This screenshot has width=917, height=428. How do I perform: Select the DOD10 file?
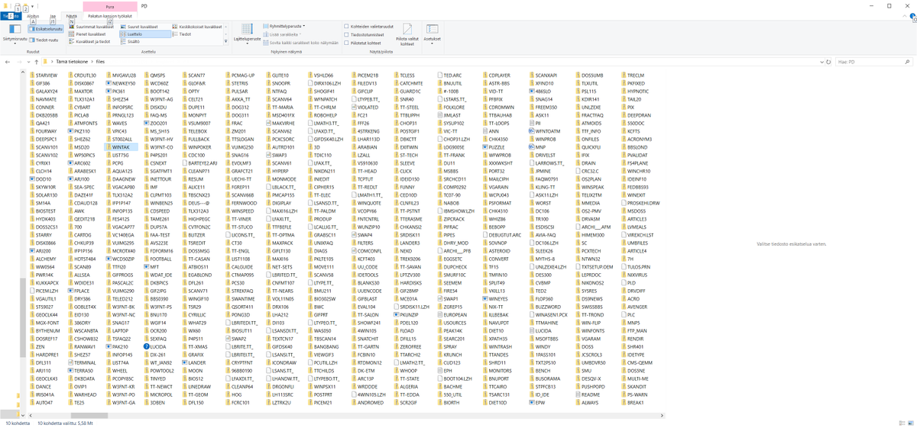pos(39,178)
